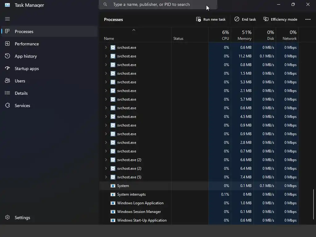
Task: Expand the svchost.exe row using 11.2 MB
Action: (x=106, y=56)
